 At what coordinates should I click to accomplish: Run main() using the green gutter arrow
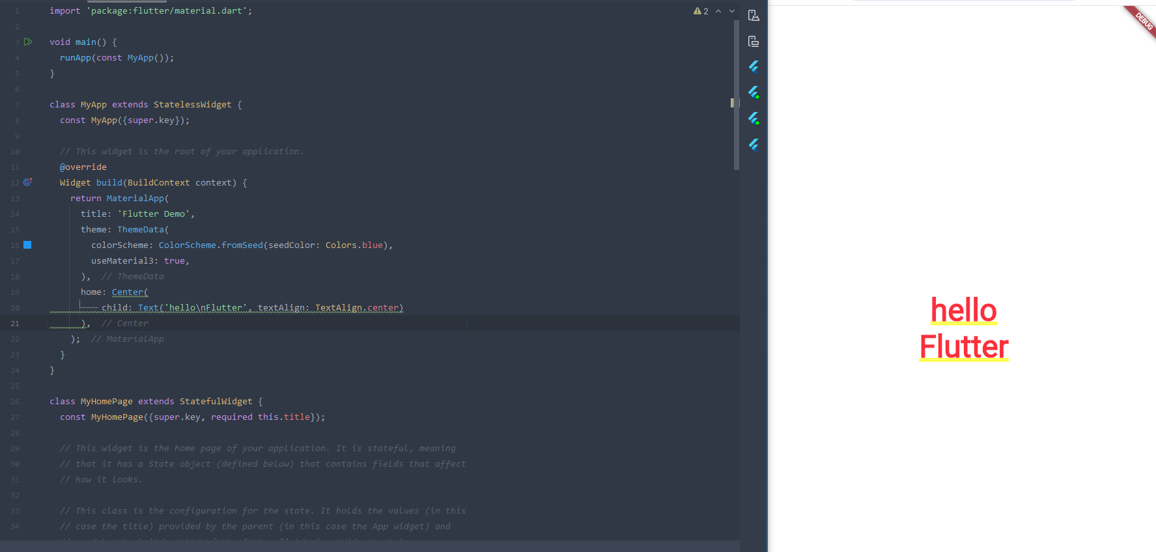[28, 42]
